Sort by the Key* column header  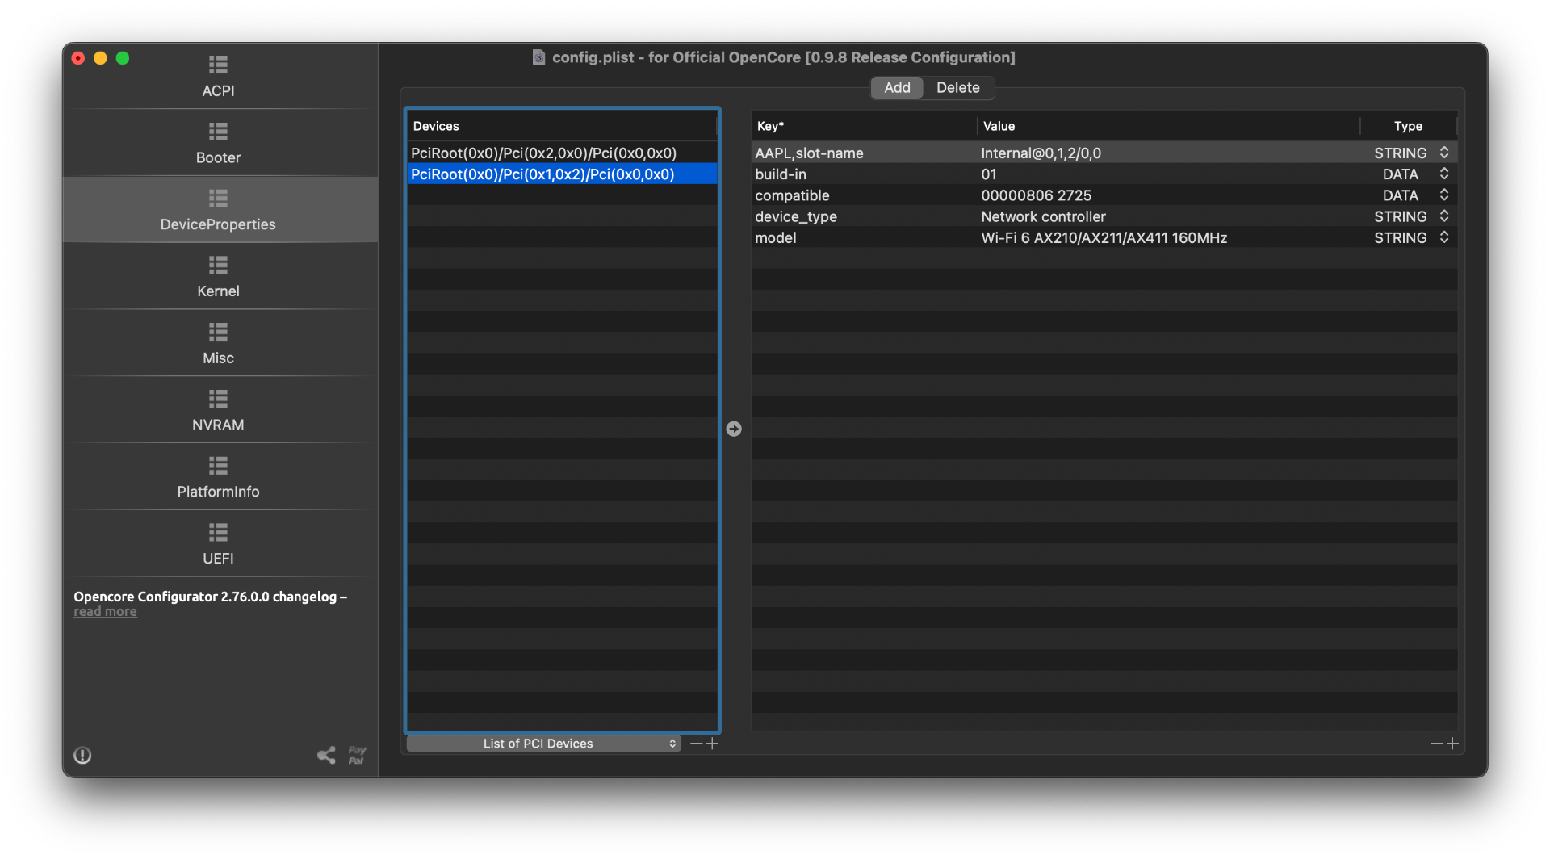click(863, 126)
